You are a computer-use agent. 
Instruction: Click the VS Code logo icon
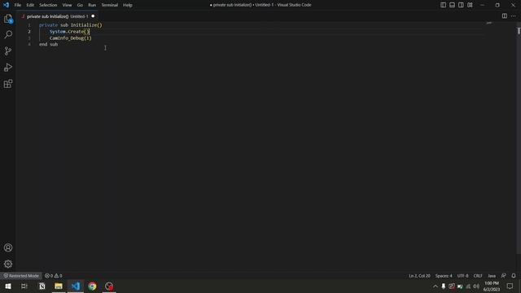6,5
